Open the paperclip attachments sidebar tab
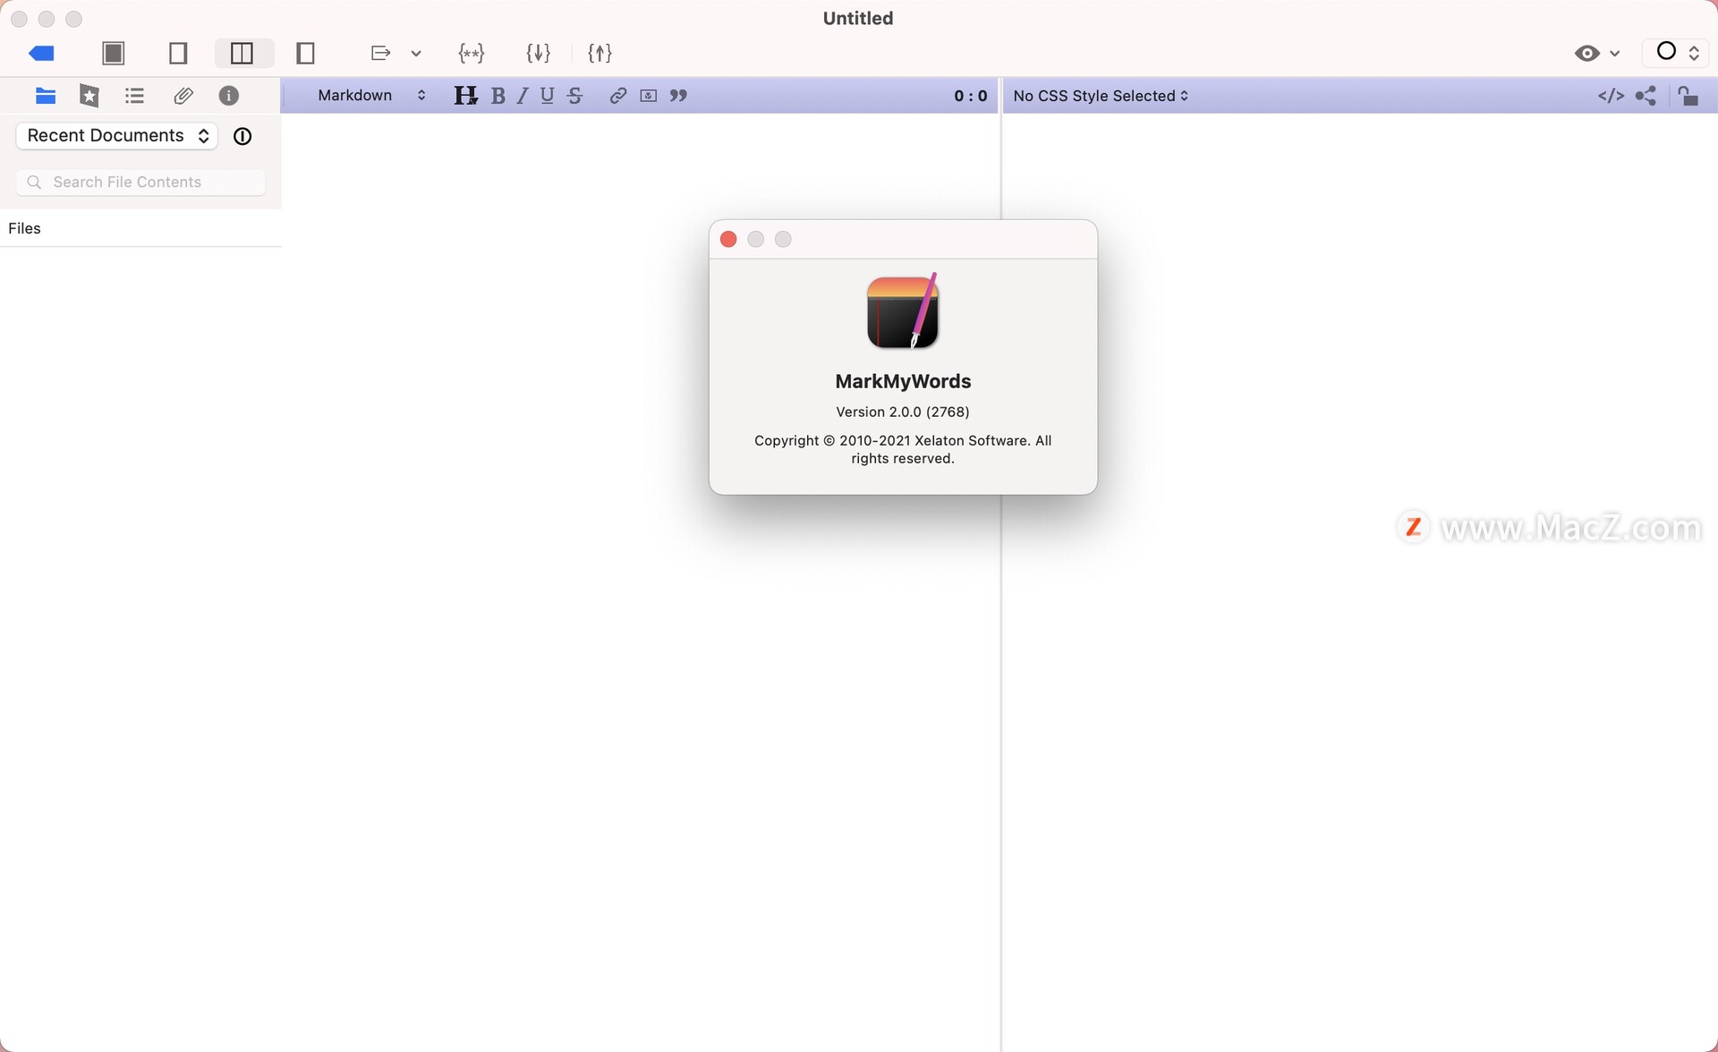Viewport: 1718px width, 1052px height. (x=183, y=96)
